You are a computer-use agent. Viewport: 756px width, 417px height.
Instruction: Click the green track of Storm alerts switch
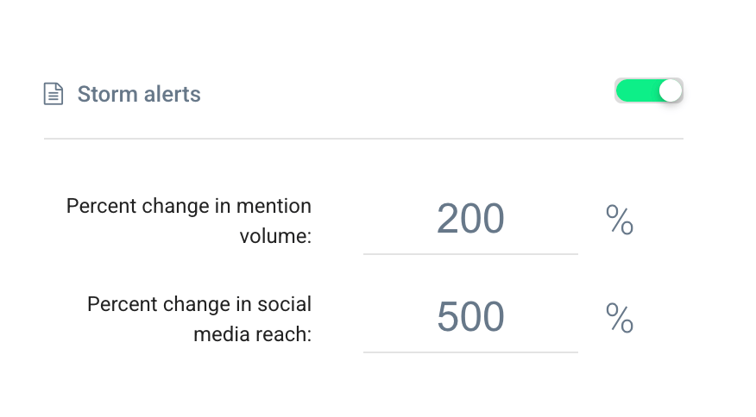(638, 90)
